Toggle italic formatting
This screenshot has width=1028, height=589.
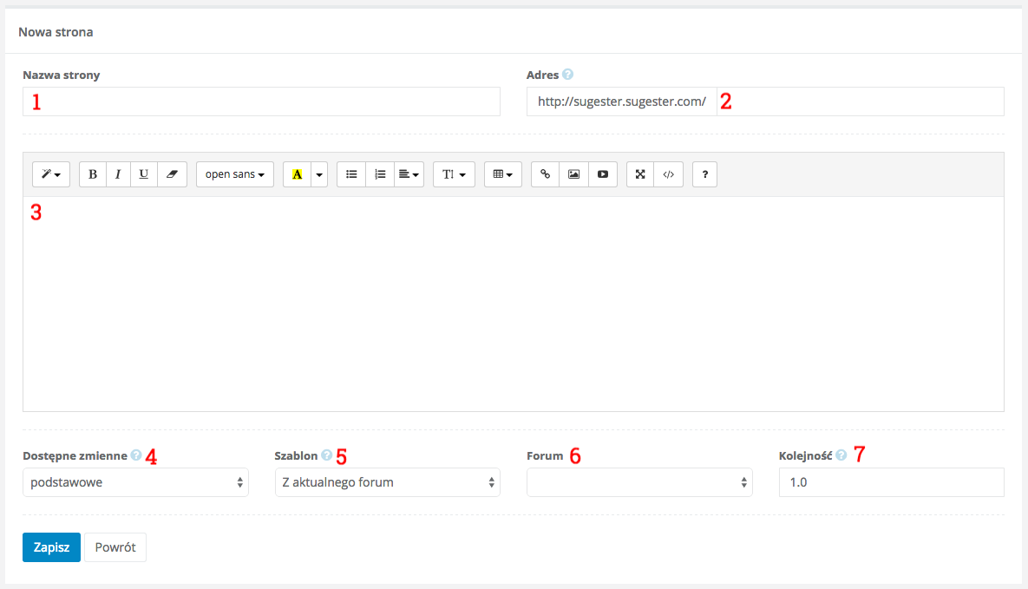click(x=118, y=174)
